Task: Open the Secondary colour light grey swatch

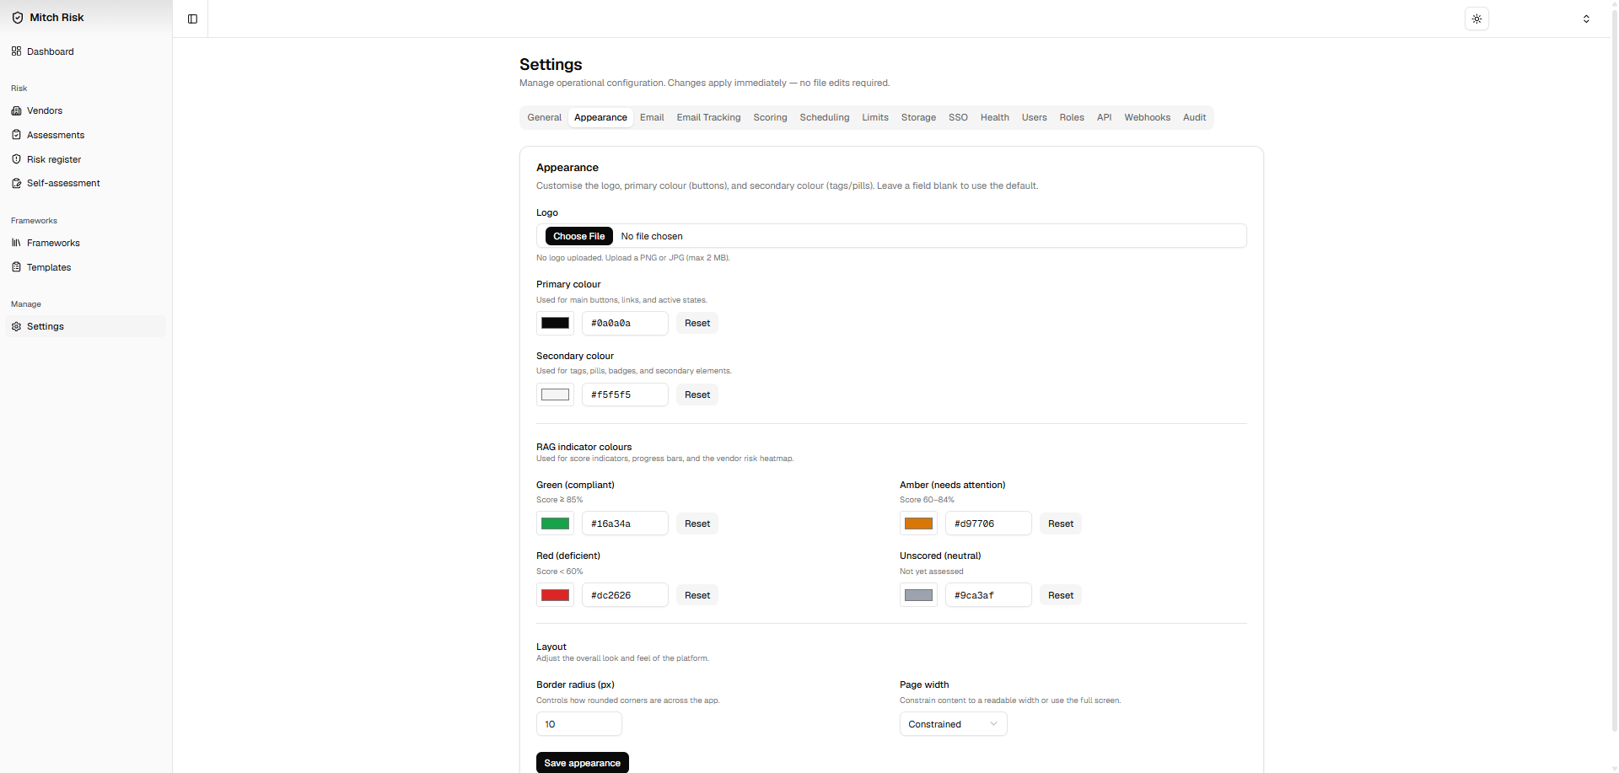Action: pyautogui.click(x=555, y=395)
